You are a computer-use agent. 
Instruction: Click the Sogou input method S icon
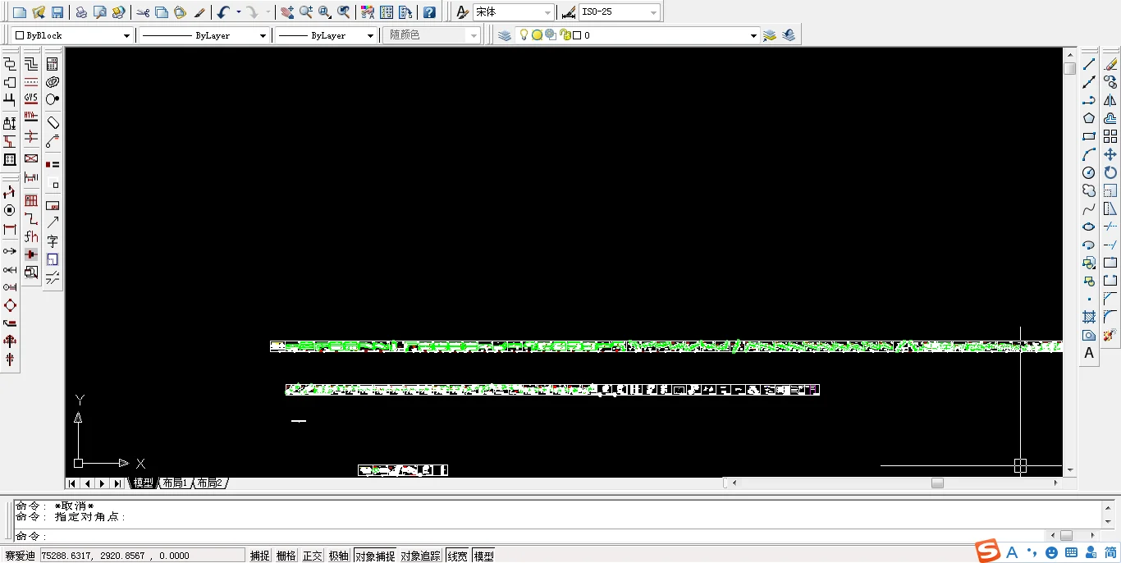[987, 552]
